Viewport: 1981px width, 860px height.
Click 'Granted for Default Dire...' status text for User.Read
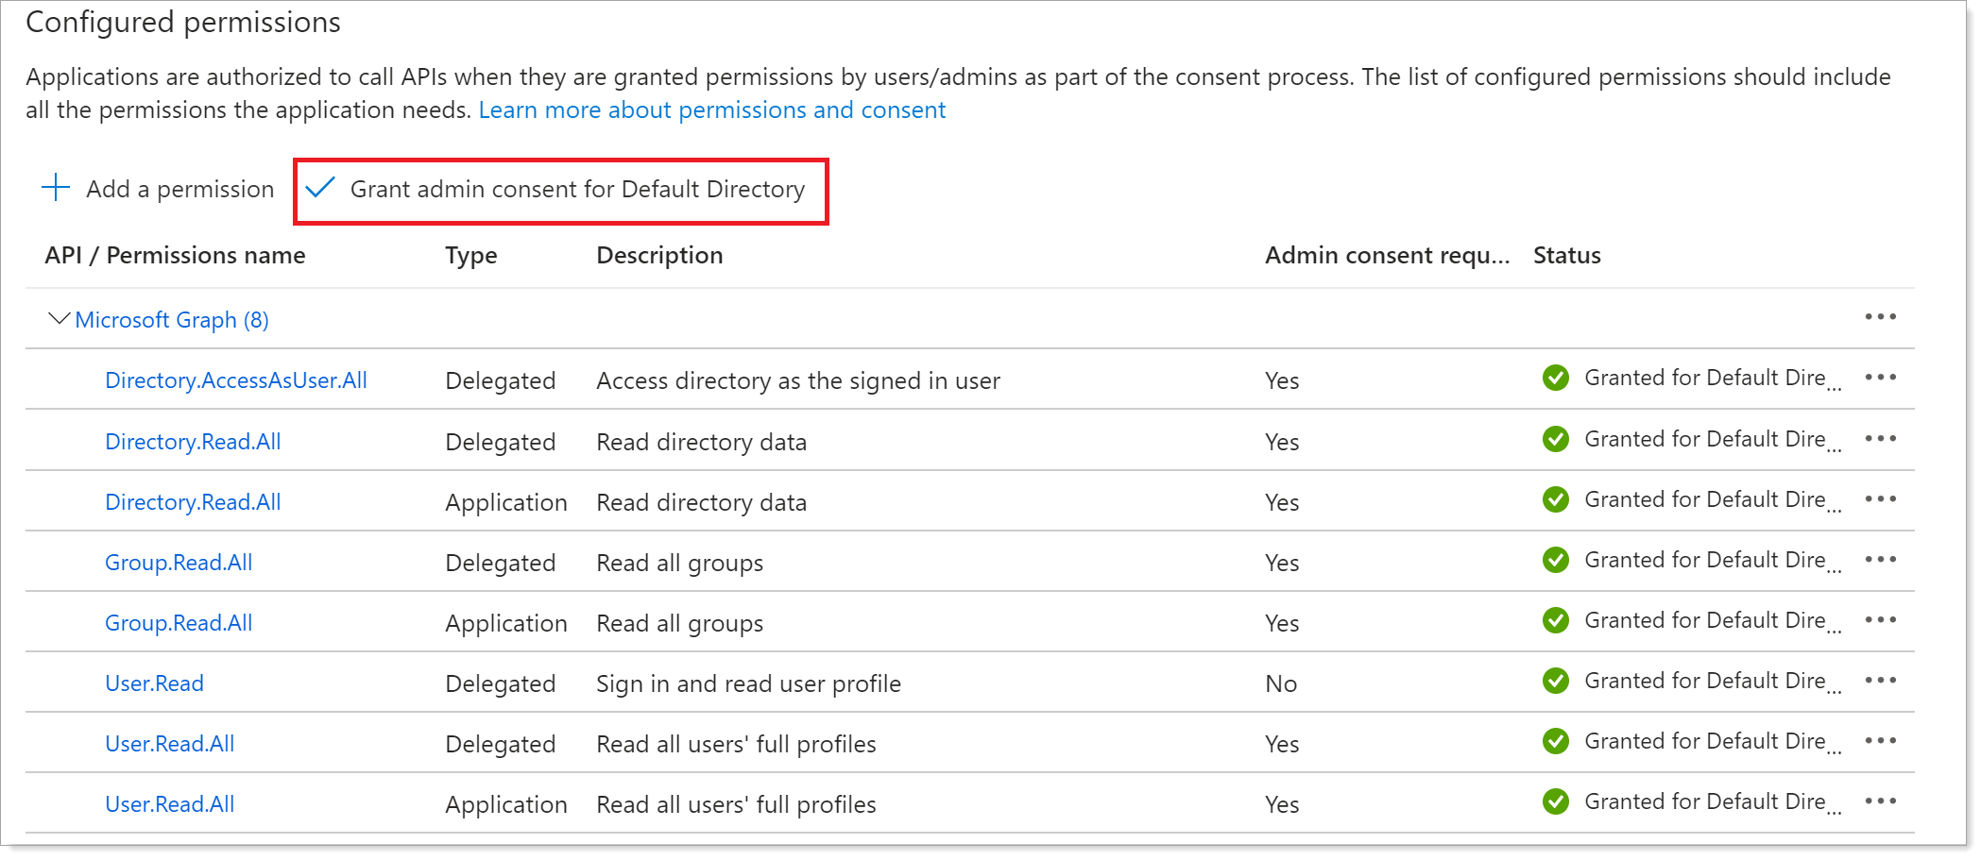(x=1713, y=682)
